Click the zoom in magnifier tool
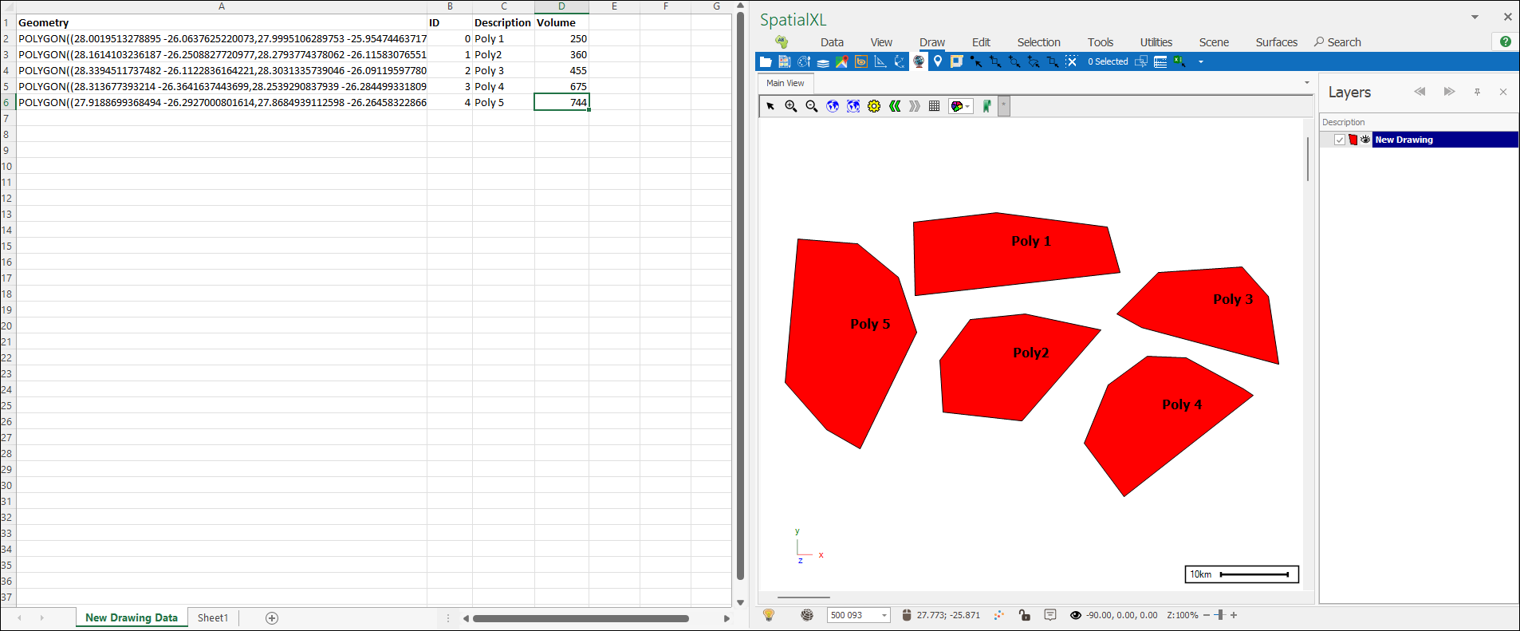Image resolution: width=1520 pixels, height=631 pixels. pyautogui.click(x=790, y=106)
